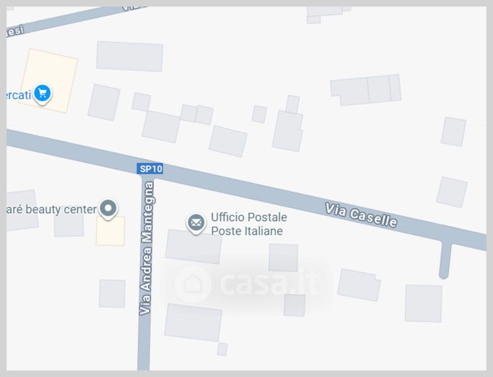Click the partial street label ending 'esi'
This screenshot has height=377, width=493.
pos(15,31)
